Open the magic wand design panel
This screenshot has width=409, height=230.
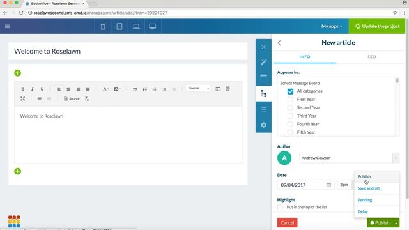tap(263, 62)
